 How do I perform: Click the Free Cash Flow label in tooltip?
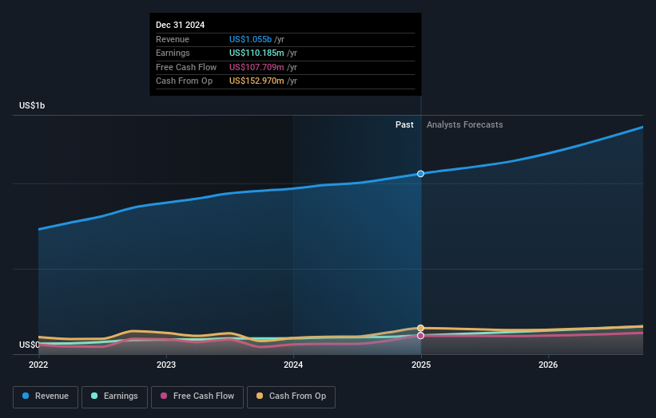[x=186, y=67]
